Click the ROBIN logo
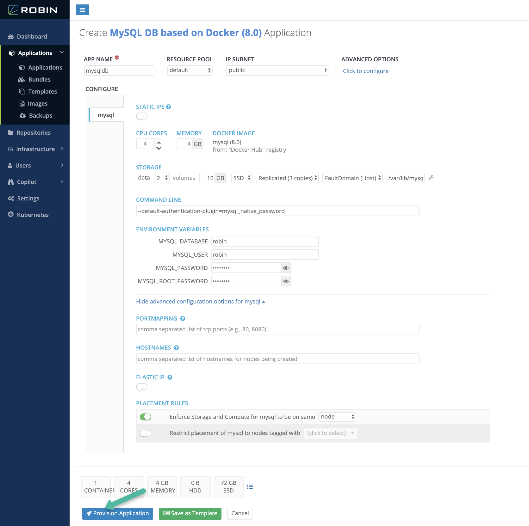The height and width of the screenshot is (526, 529). tap(33, 10)
